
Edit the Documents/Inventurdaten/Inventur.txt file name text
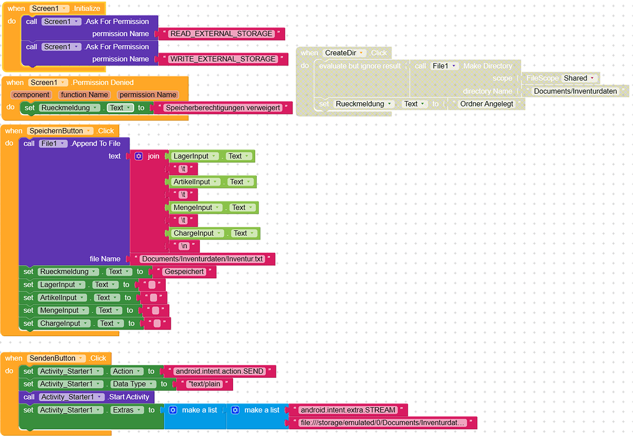pyautogui.click(x=202, y=259)
